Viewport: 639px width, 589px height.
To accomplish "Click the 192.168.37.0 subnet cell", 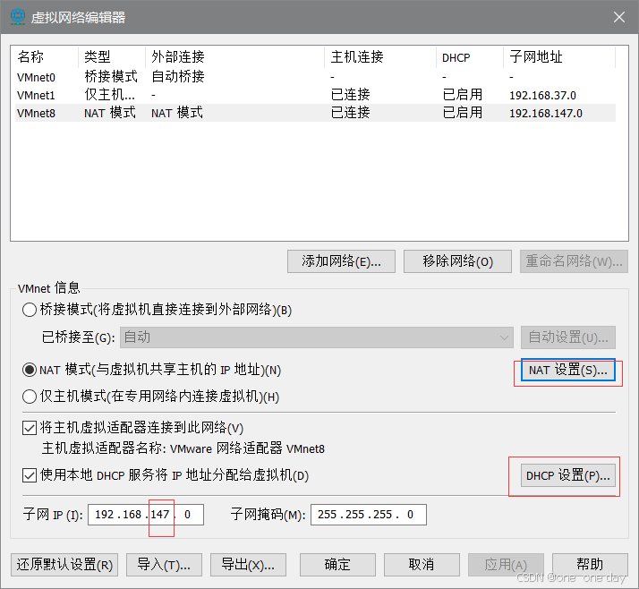I will pos(542,96).
